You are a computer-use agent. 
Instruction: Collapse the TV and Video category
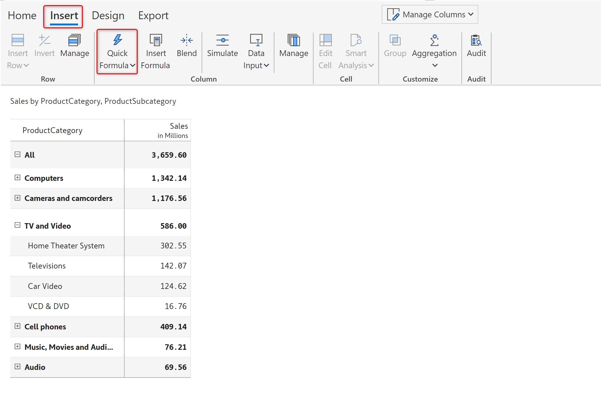(x=18, y=225)
